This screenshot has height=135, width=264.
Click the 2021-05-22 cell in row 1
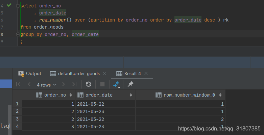(x=105, y=104)
